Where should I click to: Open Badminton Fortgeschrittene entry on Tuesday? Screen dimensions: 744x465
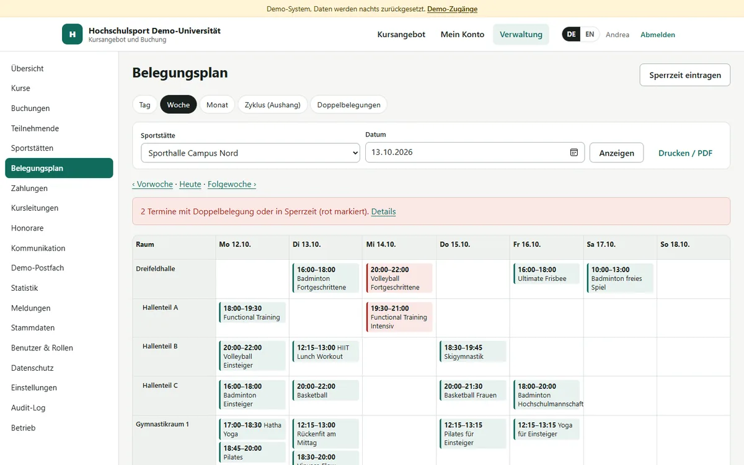[325, 278]
